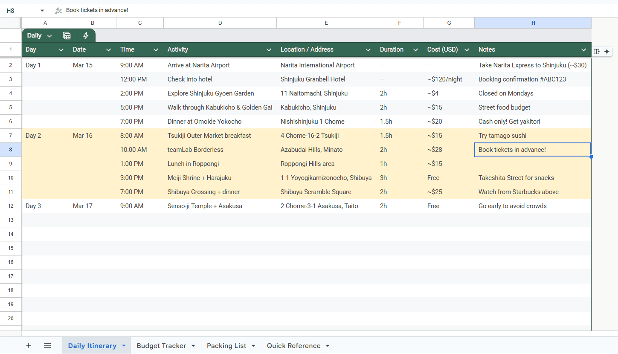Select cell 'Day 2'
Image resolution: width=618 pixels, height=354 pixels.
pyautogui.click(x=45, y=136)
